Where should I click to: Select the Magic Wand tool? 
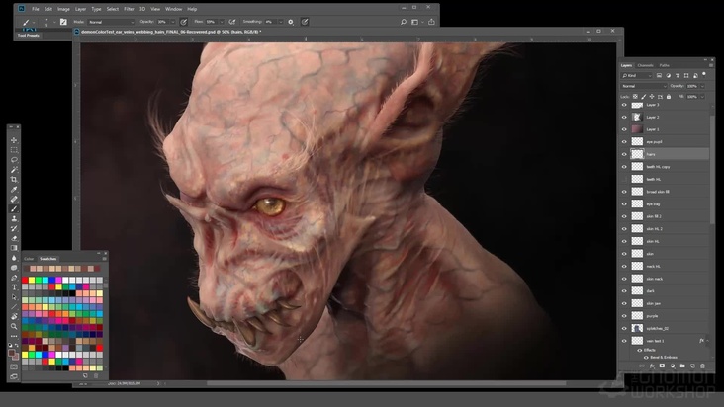coord(14,170)
